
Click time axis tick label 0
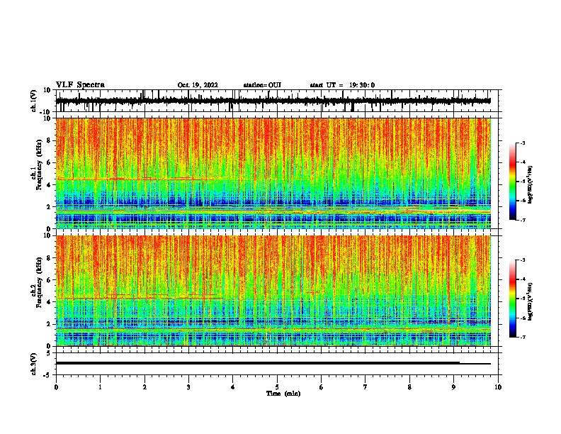56,387
